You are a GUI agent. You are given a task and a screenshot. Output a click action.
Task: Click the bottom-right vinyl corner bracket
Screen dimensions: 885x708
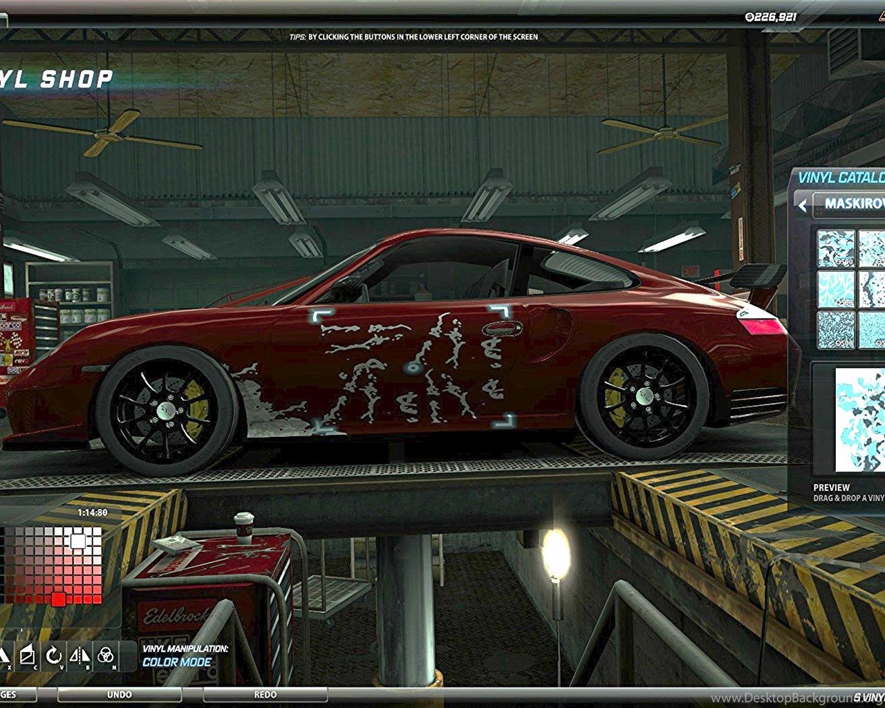click(x=506, y=420)
